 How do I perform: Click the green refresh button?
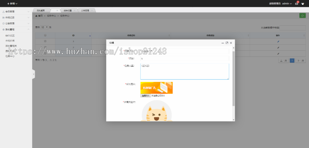tap(302, 15)
